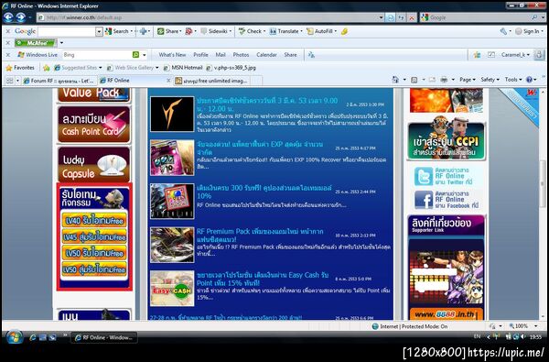Open the v.php-s=369_5.jpg favorite

tap(231, 68)
